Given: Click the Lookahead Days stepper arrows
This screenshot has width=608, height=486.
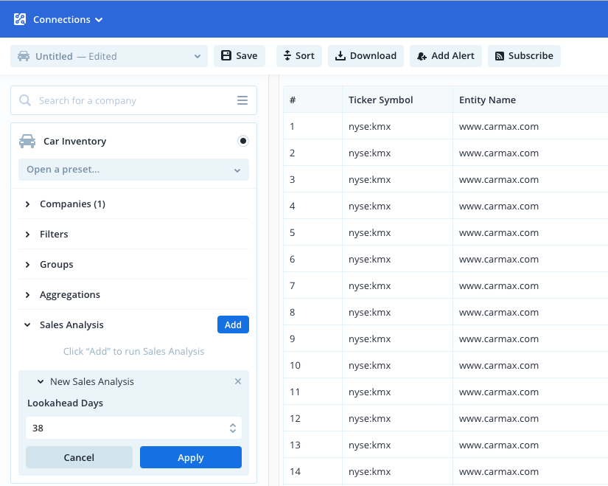Looking at the screenshot, I should tap(233, 428).
